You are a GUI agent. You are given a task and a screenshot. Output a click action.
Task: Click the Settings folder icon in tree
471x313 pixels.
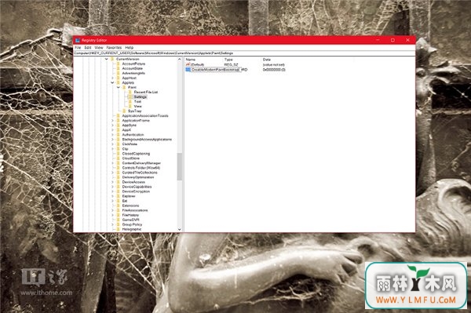[130, 97]
